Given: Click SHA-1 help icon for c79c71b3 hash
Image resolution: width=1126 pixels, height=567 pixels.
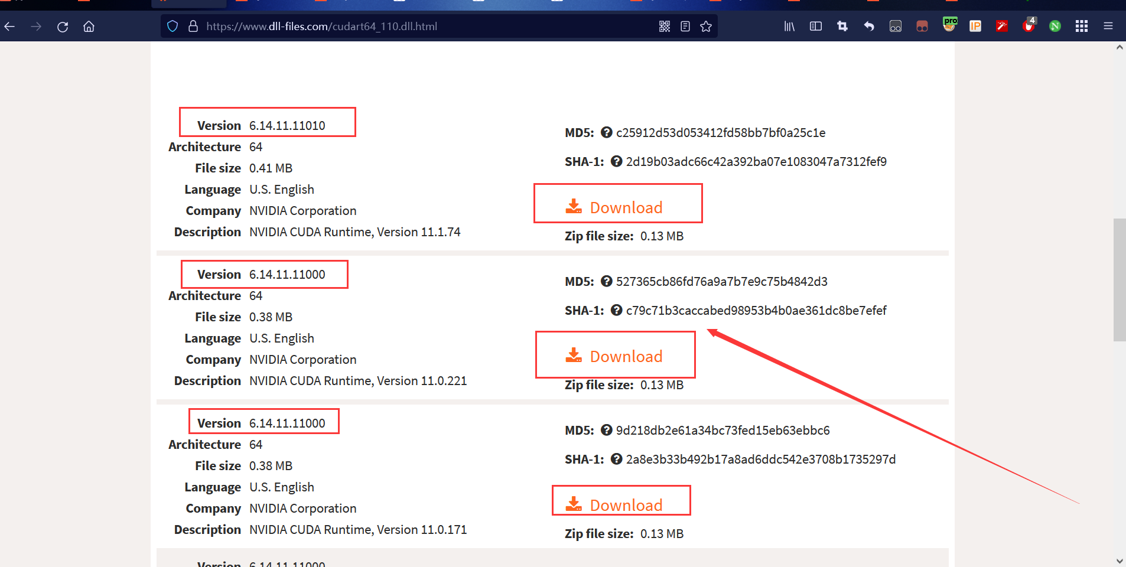Looking at the screenshot, I should pyautogui.click(x=616, y=310).
